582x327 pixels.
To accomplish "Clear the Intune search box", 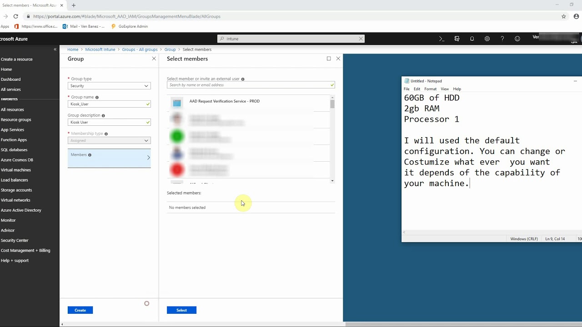I will click(x=361, y=39).
